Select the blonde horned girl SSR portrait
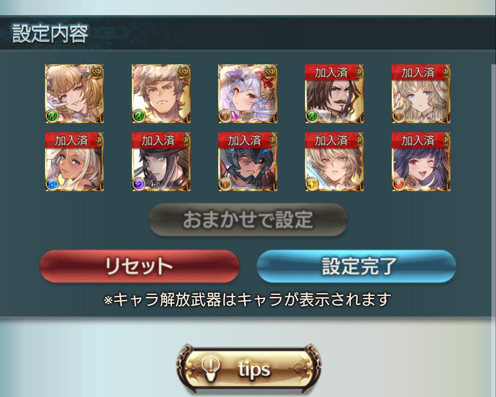Screen dimensions: 496x397 [74, 94]
